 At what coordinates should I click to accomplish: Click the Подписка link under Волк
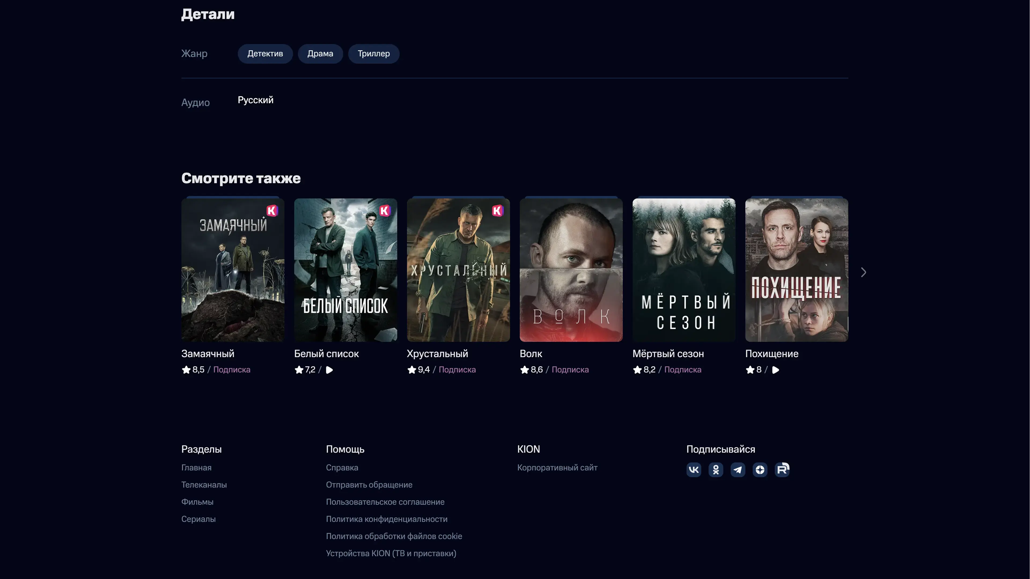click(x=570, y=370)
